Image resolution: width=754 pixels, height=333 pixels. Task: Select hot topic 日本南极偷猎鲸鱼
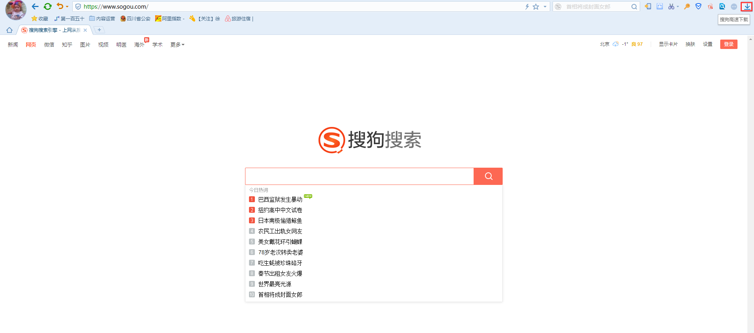280,221
